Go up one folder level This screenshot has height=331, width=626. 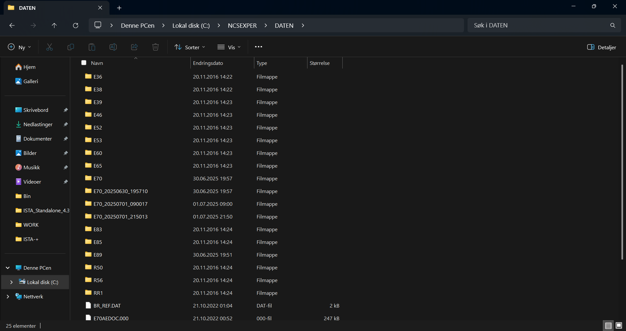[54, 25]
